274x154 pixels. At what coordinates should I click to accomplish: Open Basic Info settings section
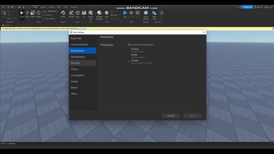(83, 38)
